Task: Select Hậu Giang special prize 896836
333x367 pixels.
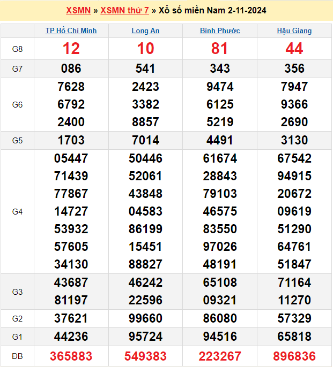Action: tap(294, 356)
